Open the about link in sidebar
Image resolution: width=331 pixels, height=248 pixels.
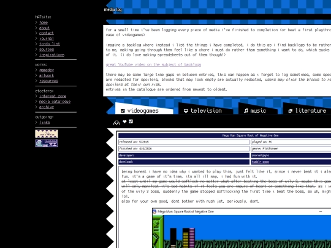44,28
